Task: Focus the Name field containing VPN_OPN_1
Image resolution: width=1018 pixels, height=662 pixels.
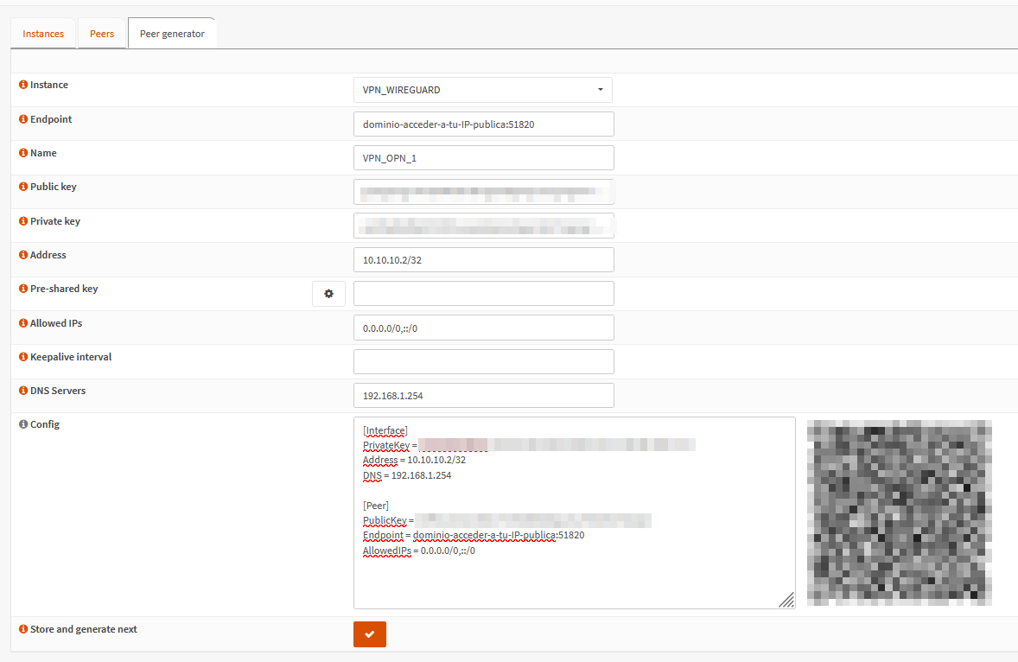Action: pyautogui.click(x=483, y=158)
